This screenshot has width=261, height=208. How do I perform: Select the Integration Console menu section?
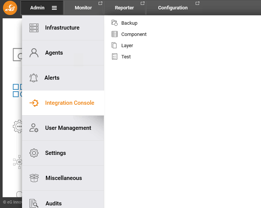tap(63, 103)
